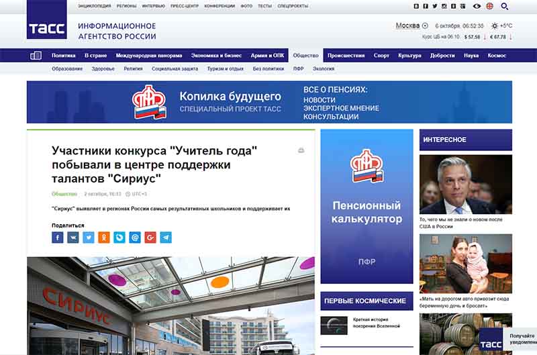Open the Социальная защита subsection
The width and height of the screenshot is (537, 355).
[175, 68]
